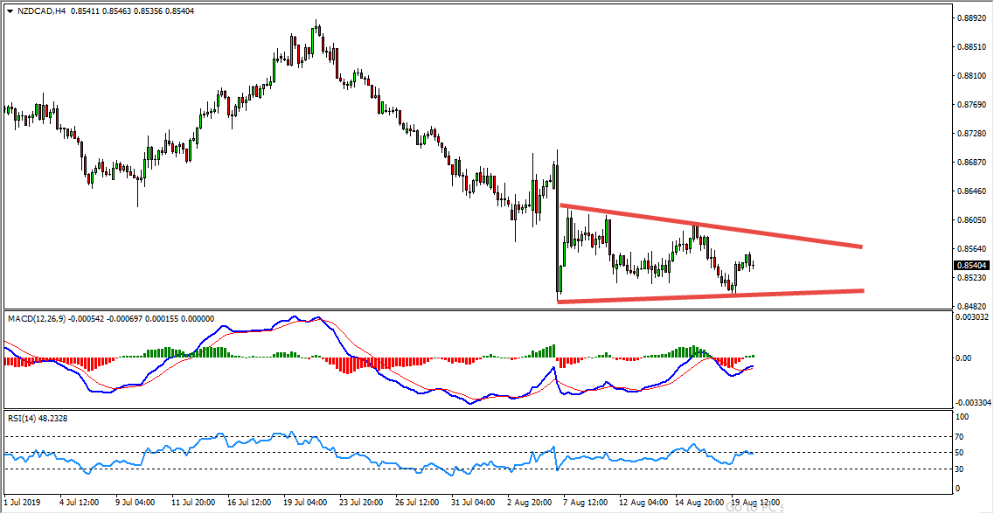The image size is (994, 514).
Task: Click the RSI 30 level axis label
Action: (959, 469)
